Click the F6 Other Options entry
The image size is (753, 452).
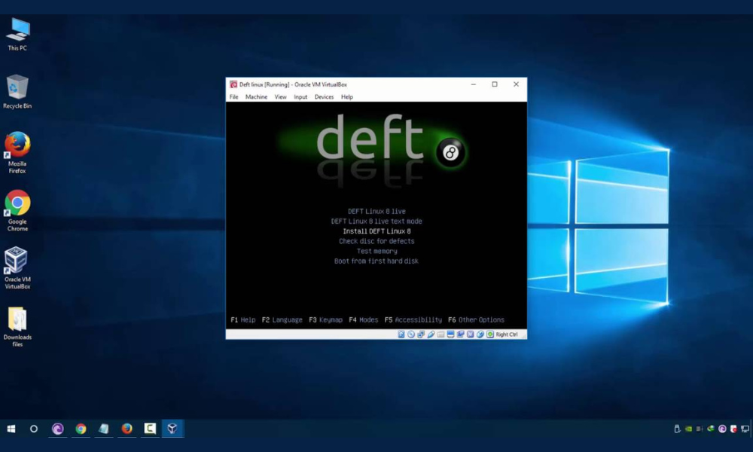[x=477, y=320]
